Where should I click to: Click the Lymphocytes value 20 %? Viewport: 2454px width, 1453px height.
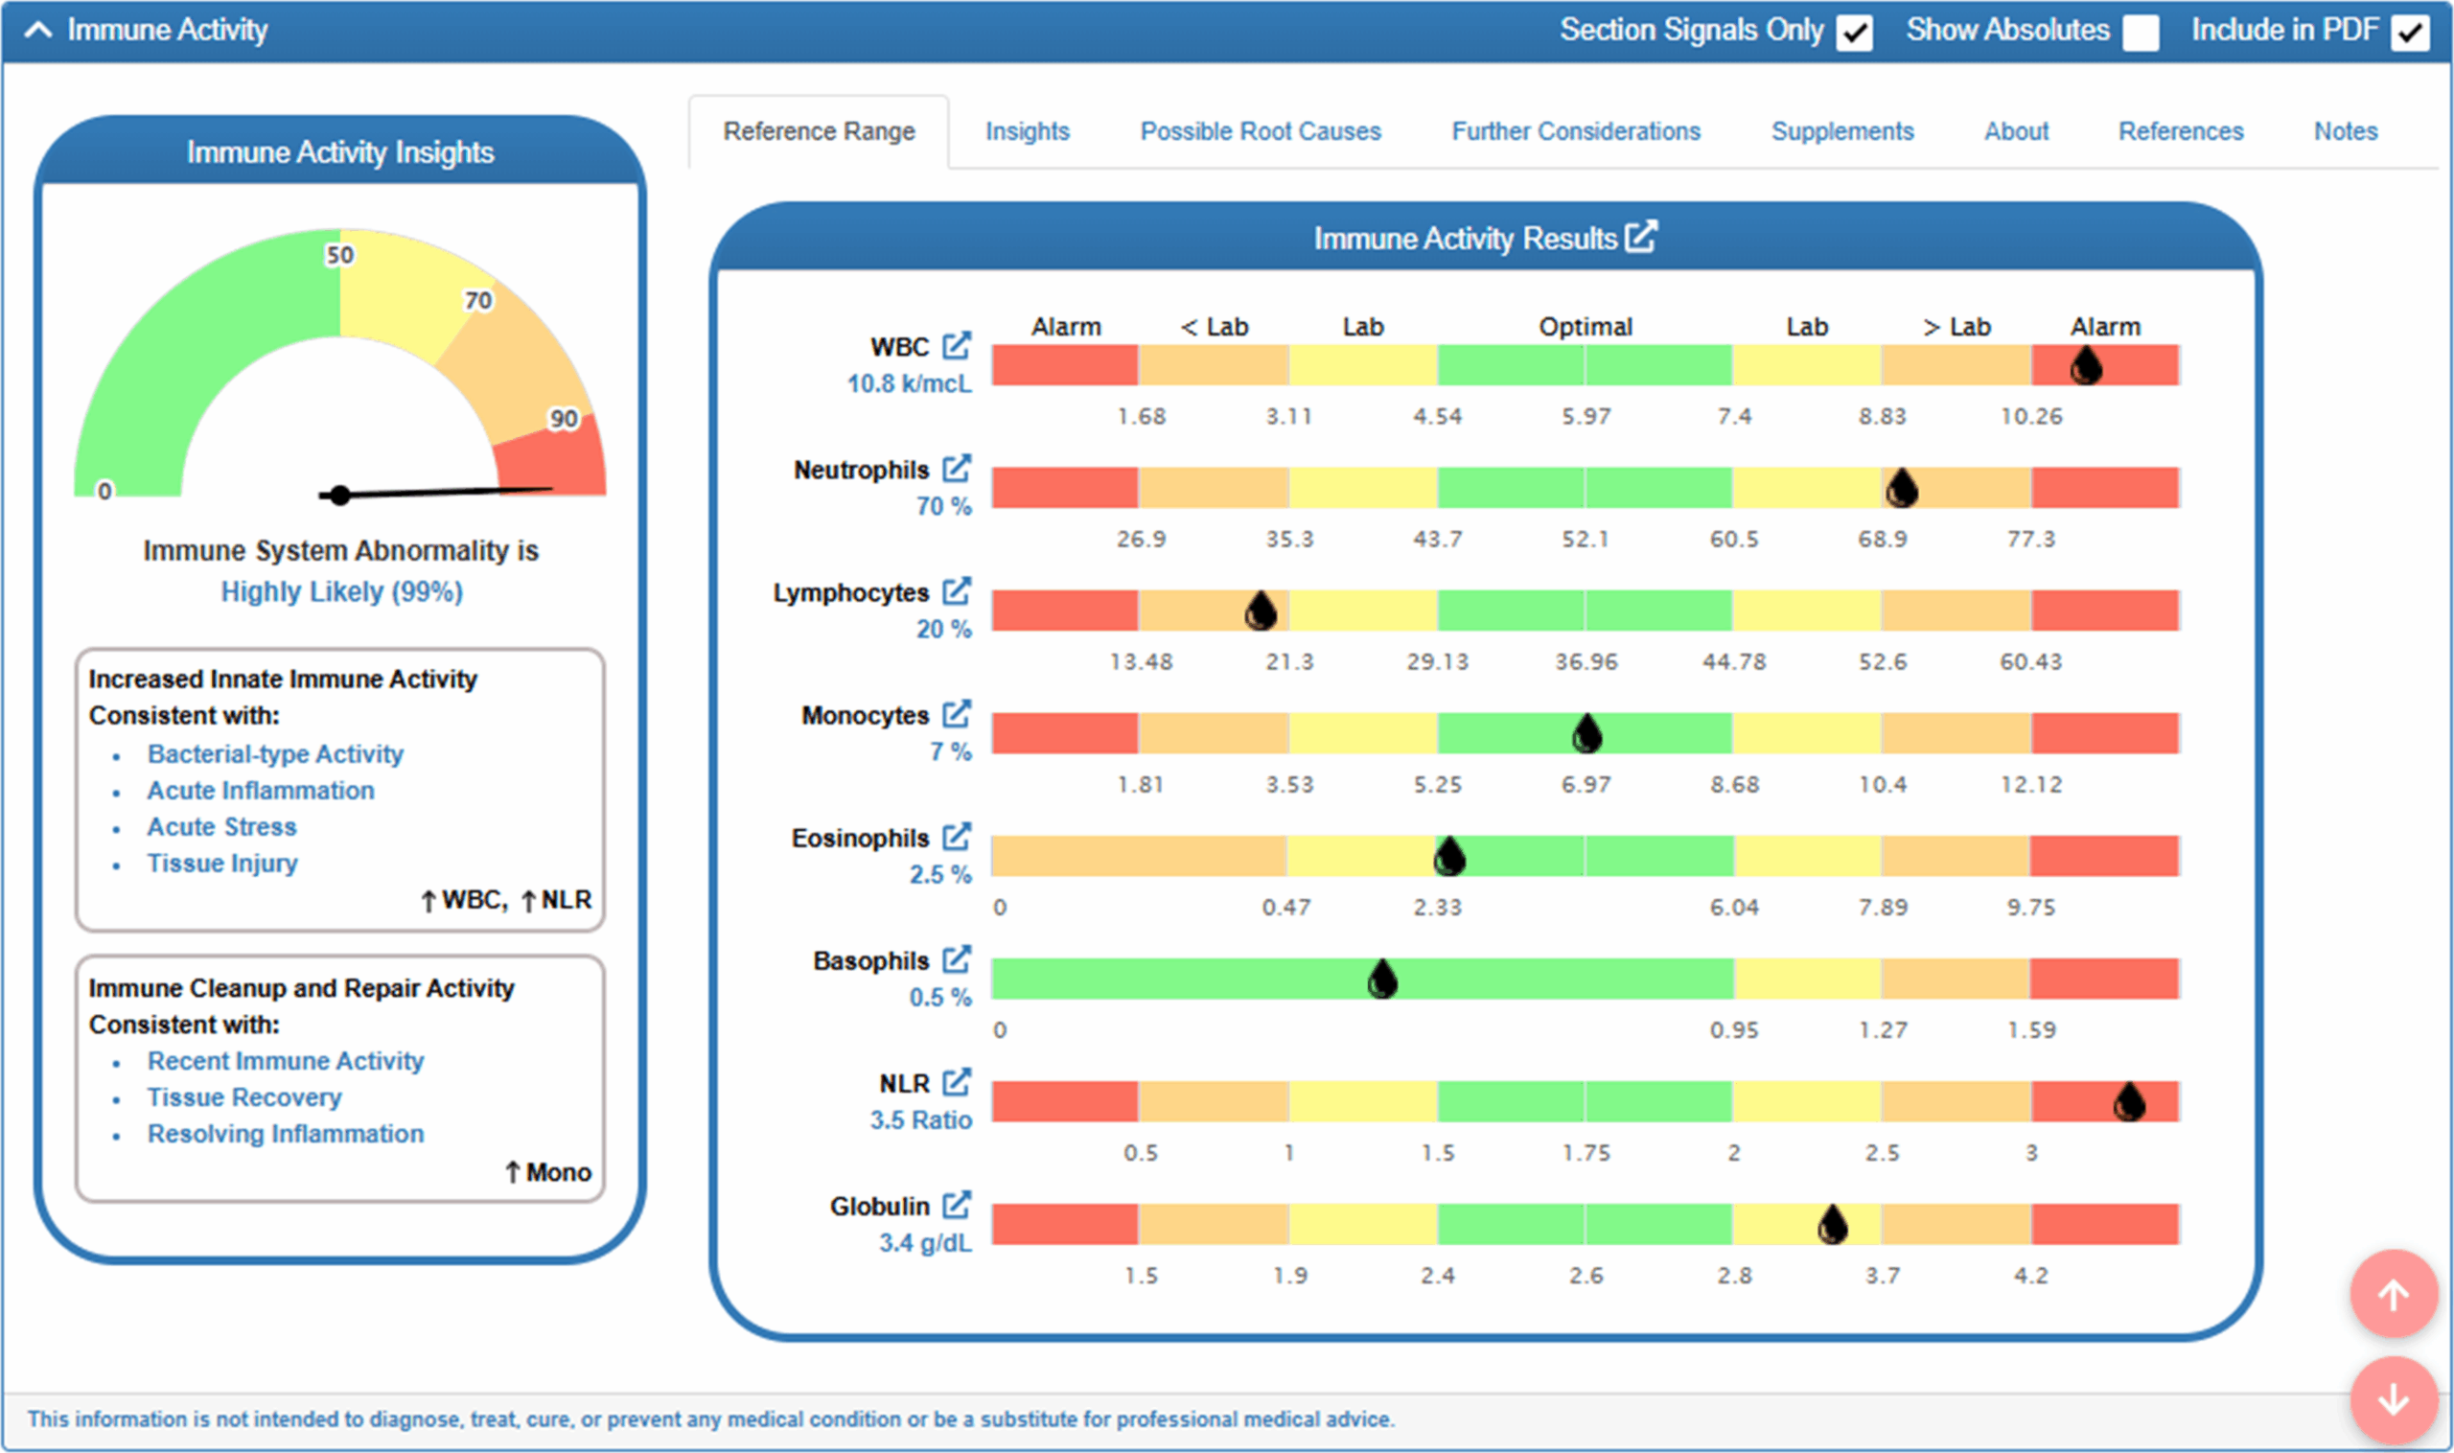943,629
